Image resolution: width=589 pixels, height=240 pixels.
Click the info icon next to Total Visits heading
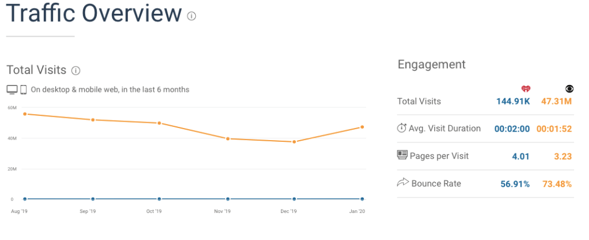pyautogui.click(x=75, y=71)
